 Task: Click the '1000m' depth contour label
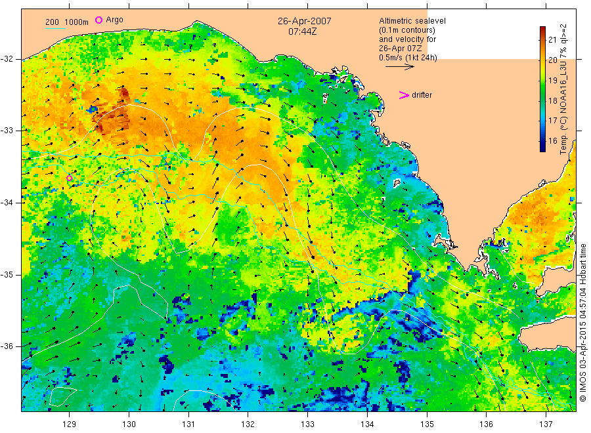click(x=77, y=22)
